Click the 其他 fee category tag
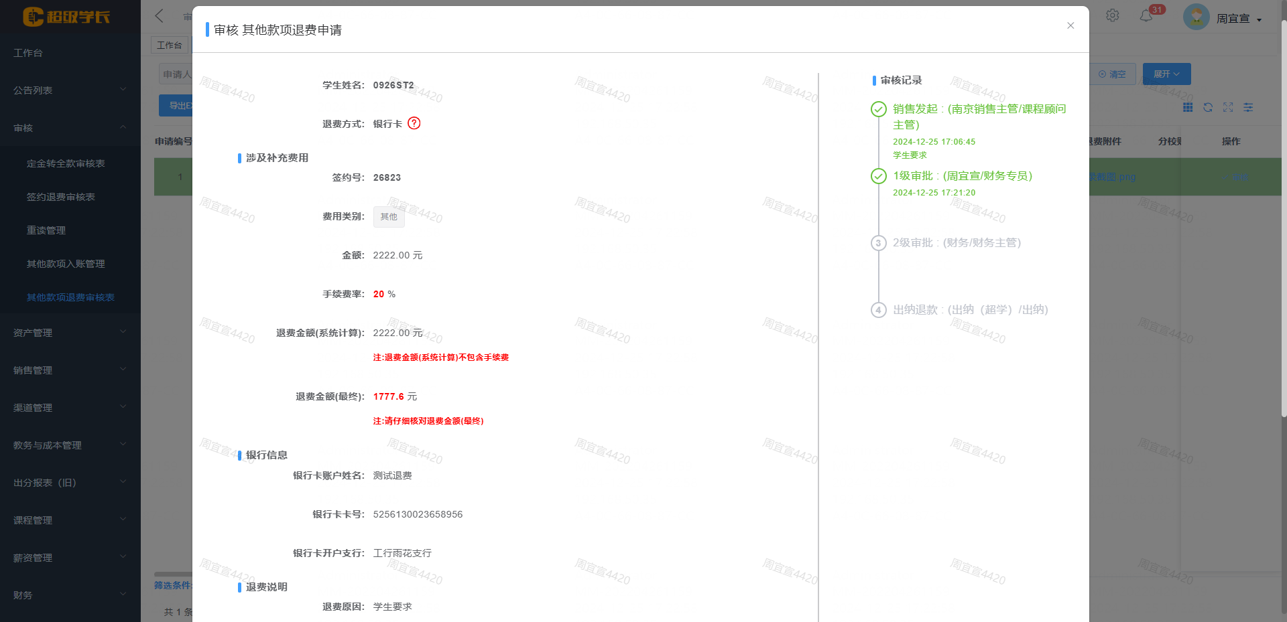Viewport: 1287px width, 622px height. [x=389, y=217]
